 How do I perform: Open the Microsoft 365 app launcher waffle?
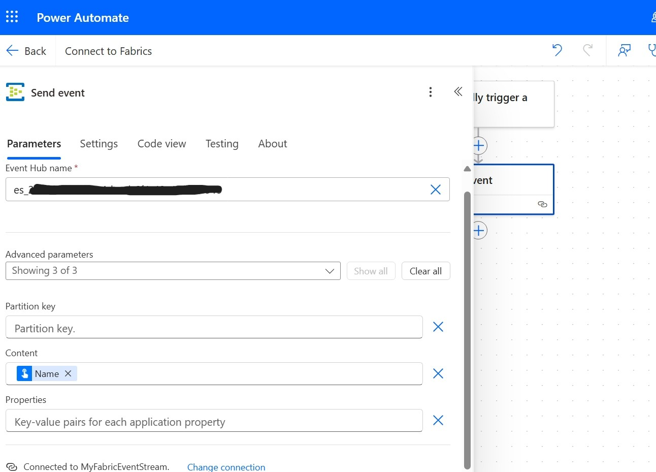click(12, 17)
